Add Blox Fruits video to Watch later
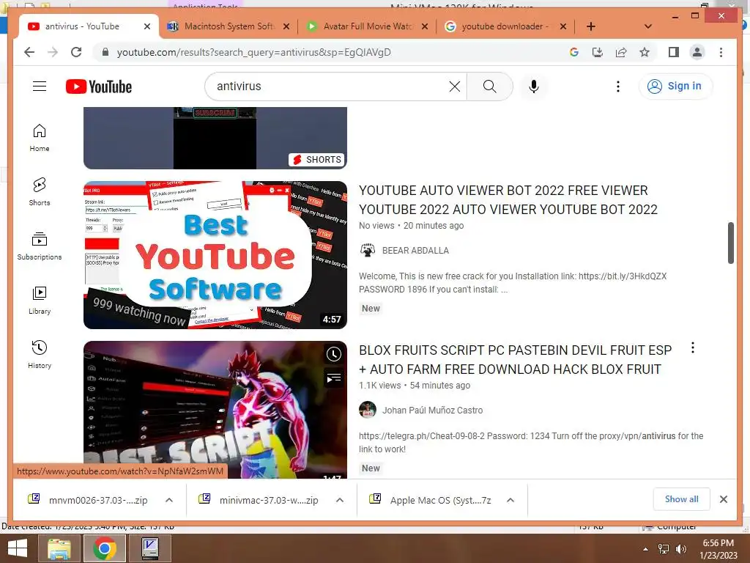The width and height of the screenshot is (750, 563). click(334, 354)
